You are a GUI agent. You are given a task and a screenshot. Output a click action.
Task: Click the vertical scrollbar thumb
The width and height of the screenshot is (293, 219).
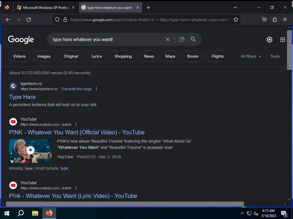(289, 50)
